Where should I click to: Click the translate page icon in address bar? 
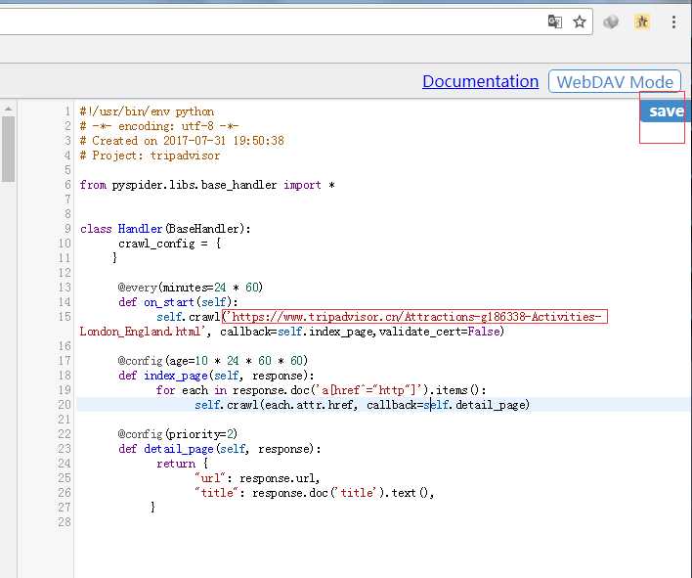pos(555,22)
